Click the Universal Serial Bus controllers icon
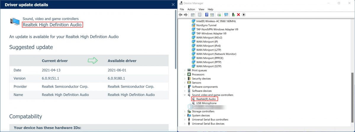Viewport: 355px width, 132px height. pyautogui.click(x=189, y=120)
